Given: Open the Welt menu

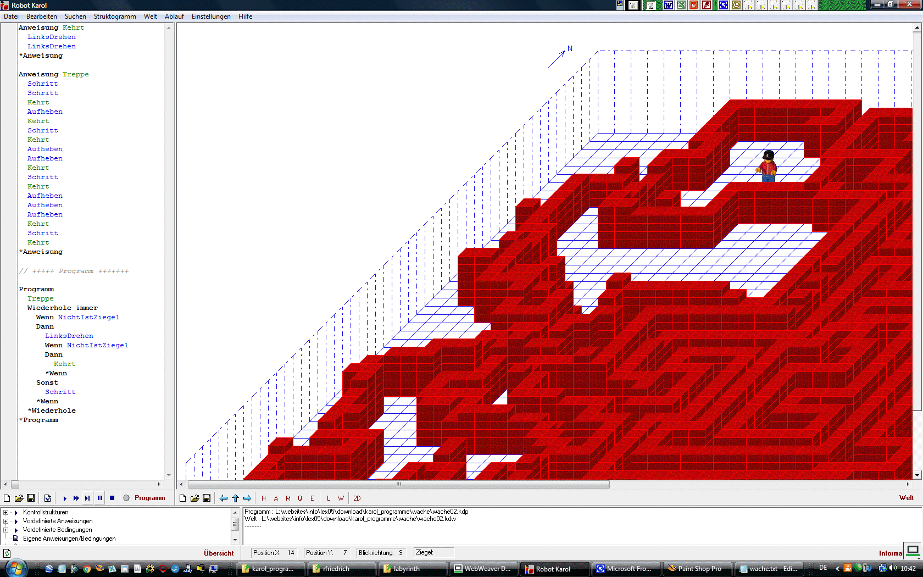Looking at the screenshot, I should pos(151,16).
